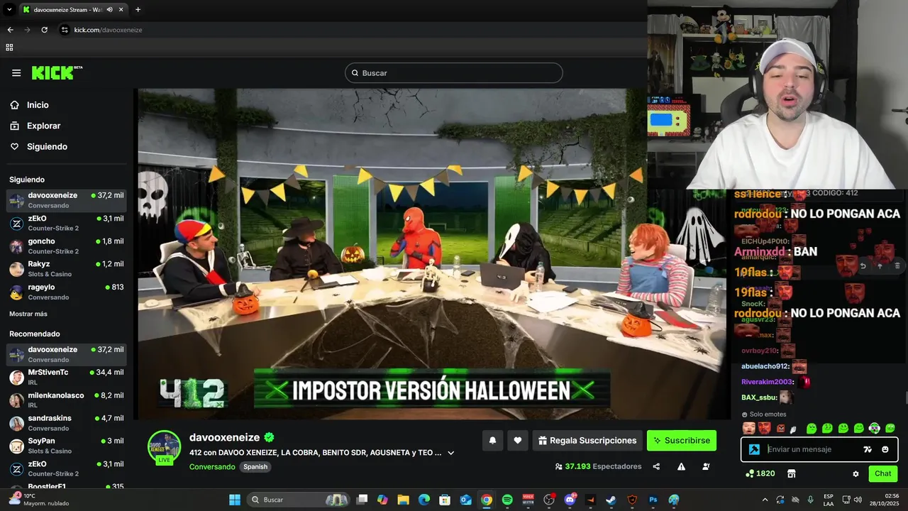908x511 pixels.
Task: Go to Inicio in sidebar
Action: pos(29,105)
